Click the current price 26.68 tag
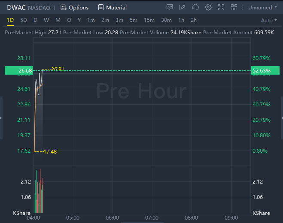Viewport: 283px width, 223px height. 19,70
